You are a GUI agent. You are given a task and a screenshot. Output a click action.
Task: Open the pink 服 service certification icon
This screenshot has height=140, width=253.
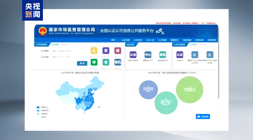click(x=118, y=51)
